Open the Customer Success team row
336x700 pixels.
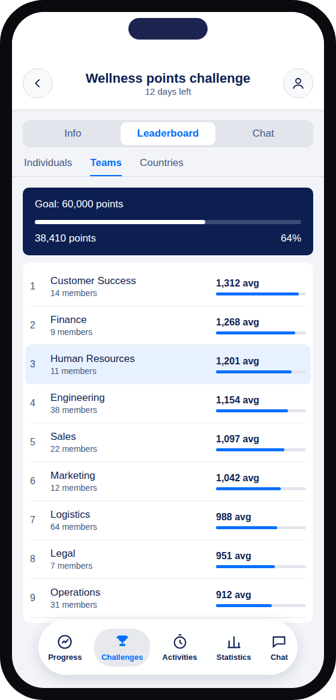(168, 286)
